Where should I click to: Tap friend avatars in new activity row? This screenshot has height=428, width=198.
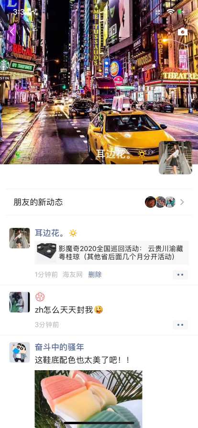160,202
